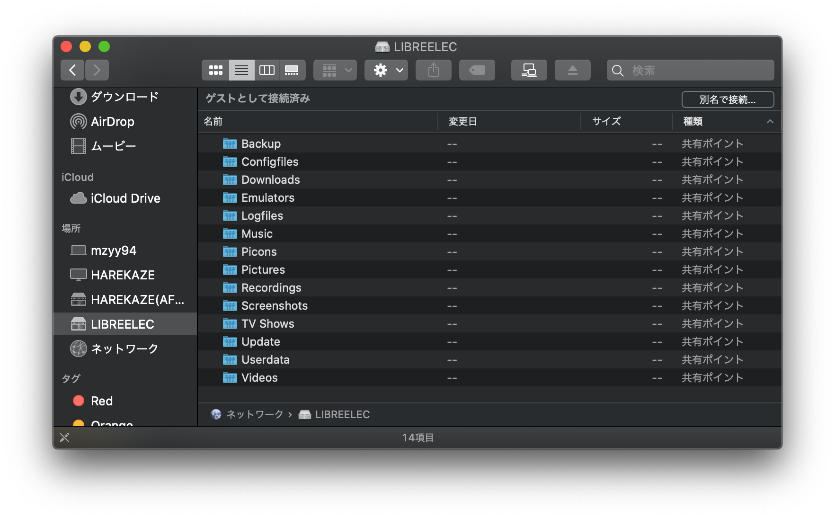Open iCloud Drive in the sidebar

[x=125, y=198]
